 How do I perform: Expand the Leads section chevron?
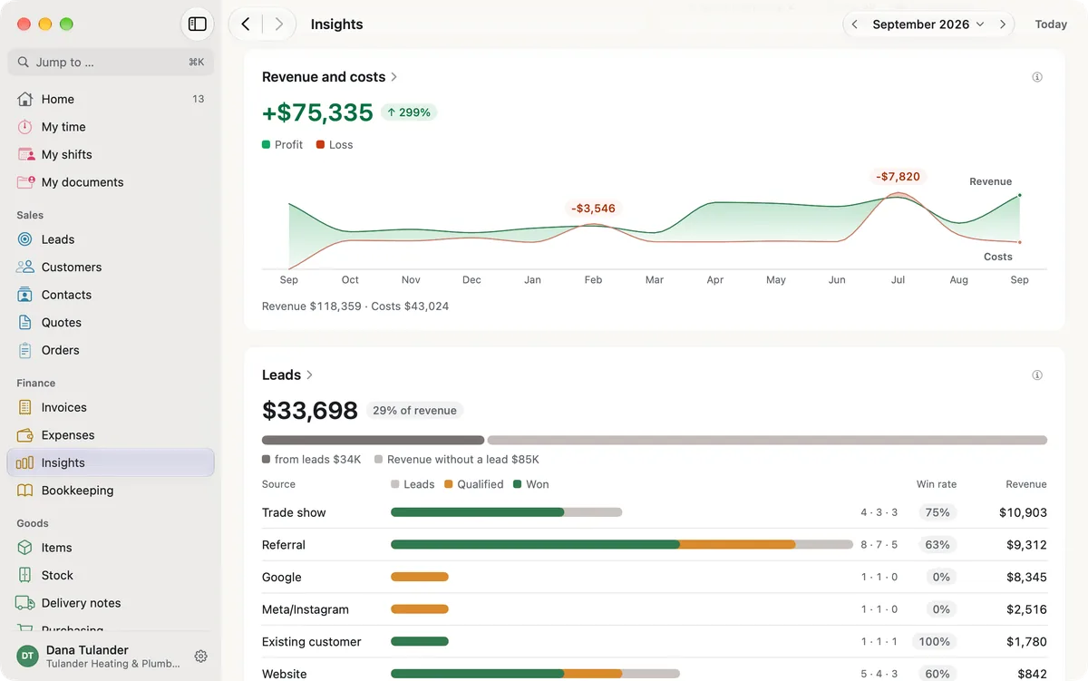[x=310, y=375]
